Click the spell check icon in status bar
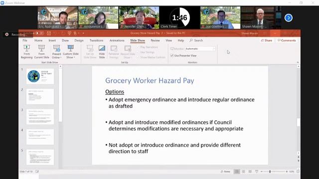 click(x=37, y=172)
